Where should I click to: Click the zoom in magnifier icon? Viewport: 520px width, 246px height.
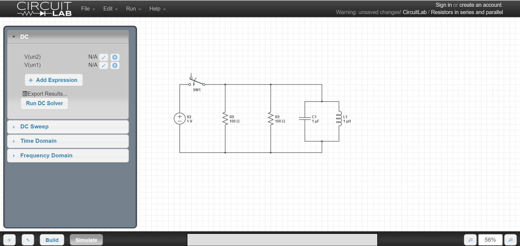(x=510, y=240)
